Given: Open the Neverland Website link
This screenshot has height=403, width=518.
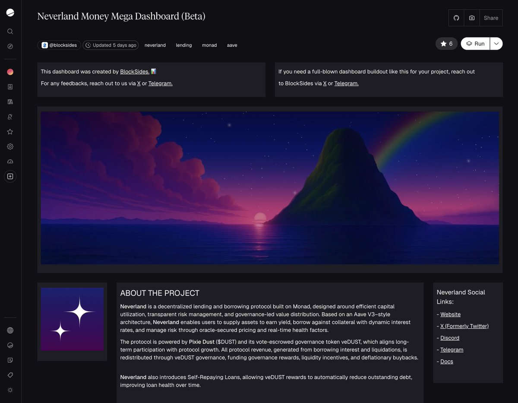Looking at the screenshot, I should 450,314.
